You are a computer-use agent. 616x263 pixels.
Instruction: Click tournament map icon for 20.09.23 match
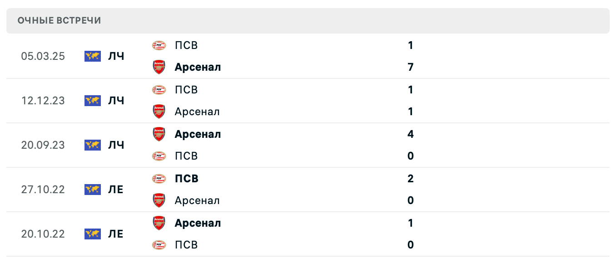93,145
